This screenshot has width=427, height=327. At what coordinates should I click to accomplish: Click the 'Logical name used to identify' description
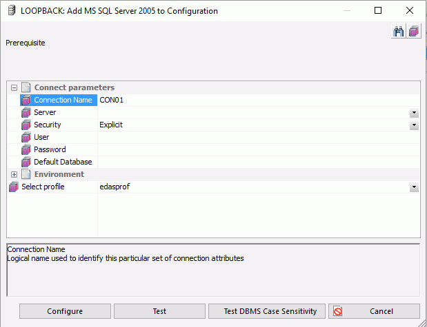[126, 258]
